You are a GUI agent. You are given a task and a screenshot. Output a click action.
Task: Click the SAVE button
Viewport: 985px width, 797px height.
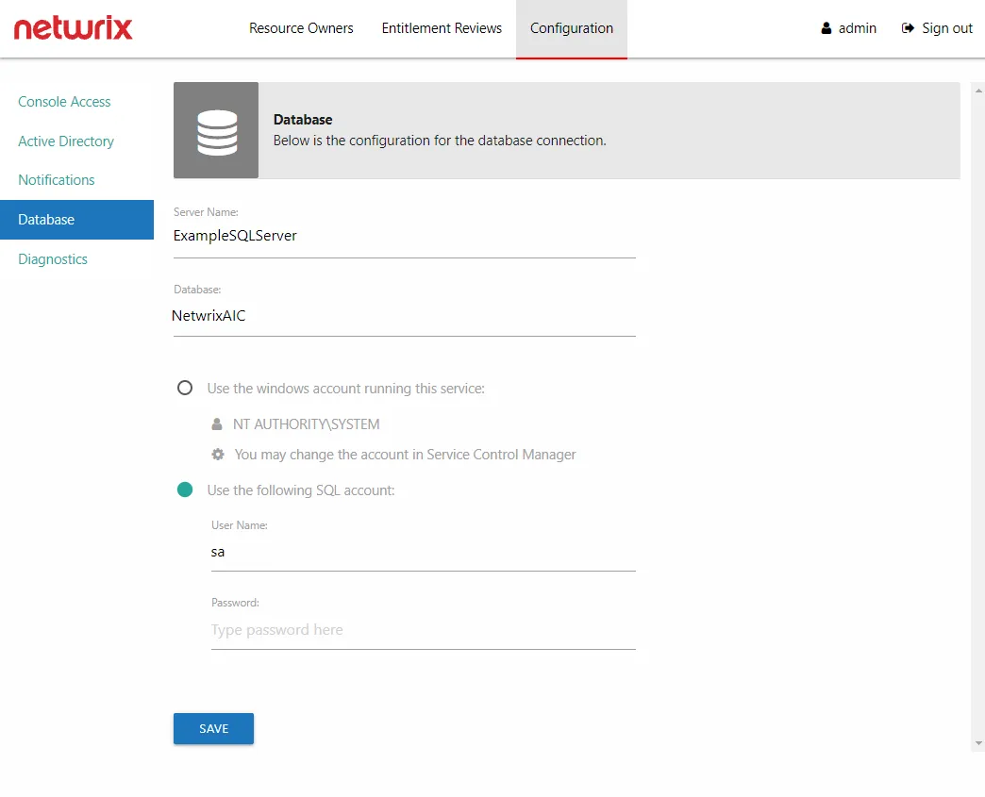point(213,728)
